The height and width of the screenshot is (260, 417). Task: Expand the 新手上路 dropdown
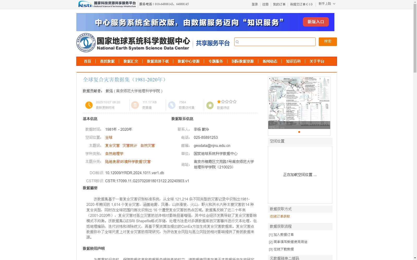point(327,4)
